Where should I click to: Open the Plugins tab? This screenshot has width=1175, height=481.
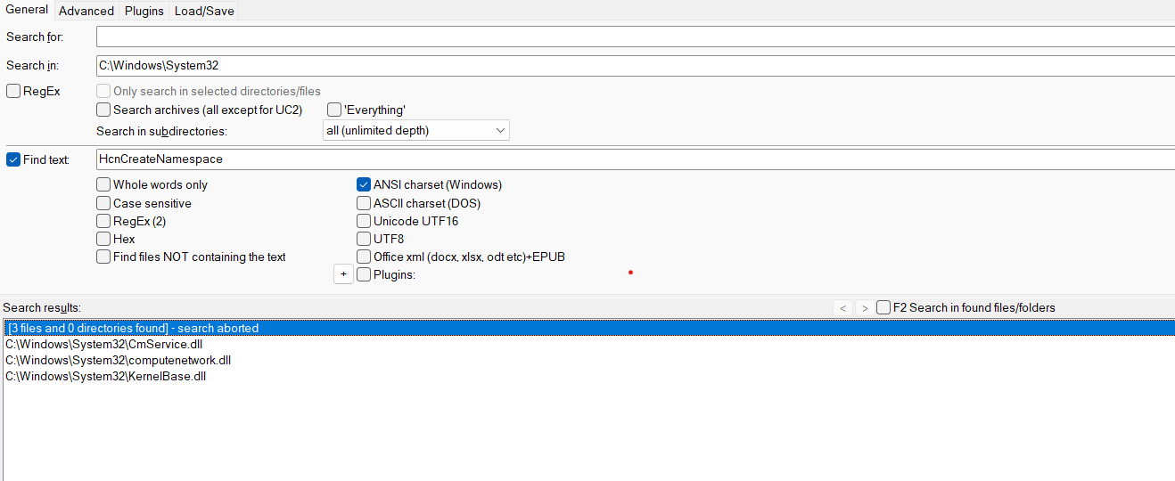pyautogui.click(x=144, y=11)
